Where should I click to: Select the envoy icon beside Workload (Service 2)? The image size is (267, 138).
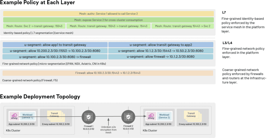pyautogui.click(x=151, y=116)
